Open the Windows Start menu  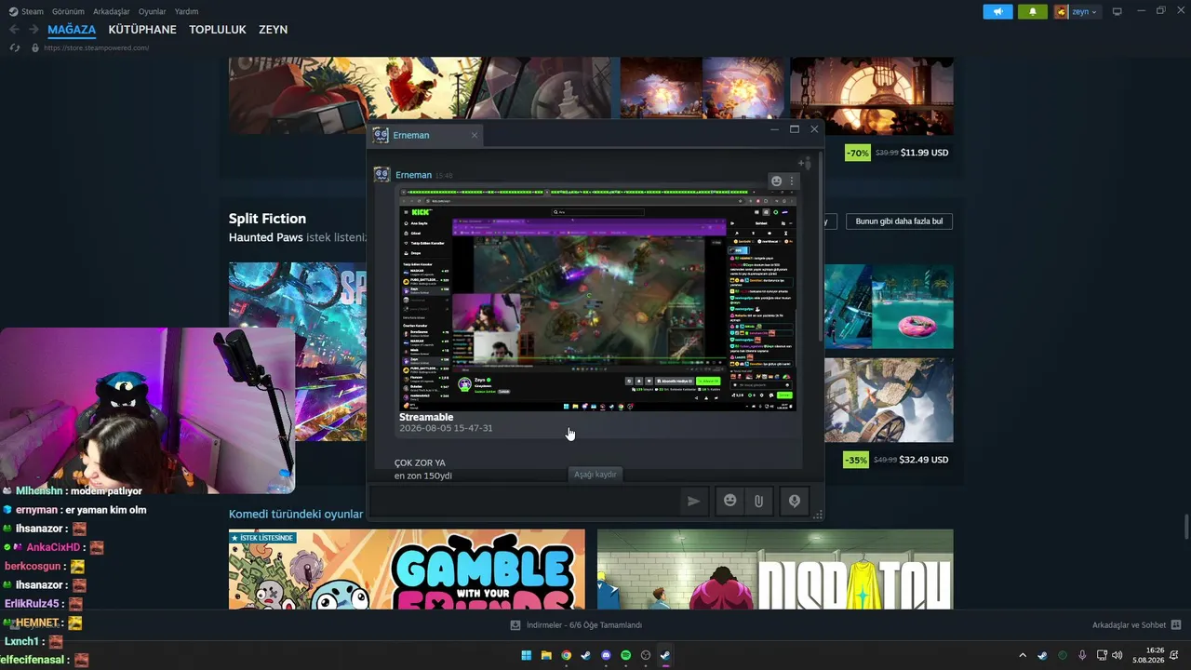(526, 655)
